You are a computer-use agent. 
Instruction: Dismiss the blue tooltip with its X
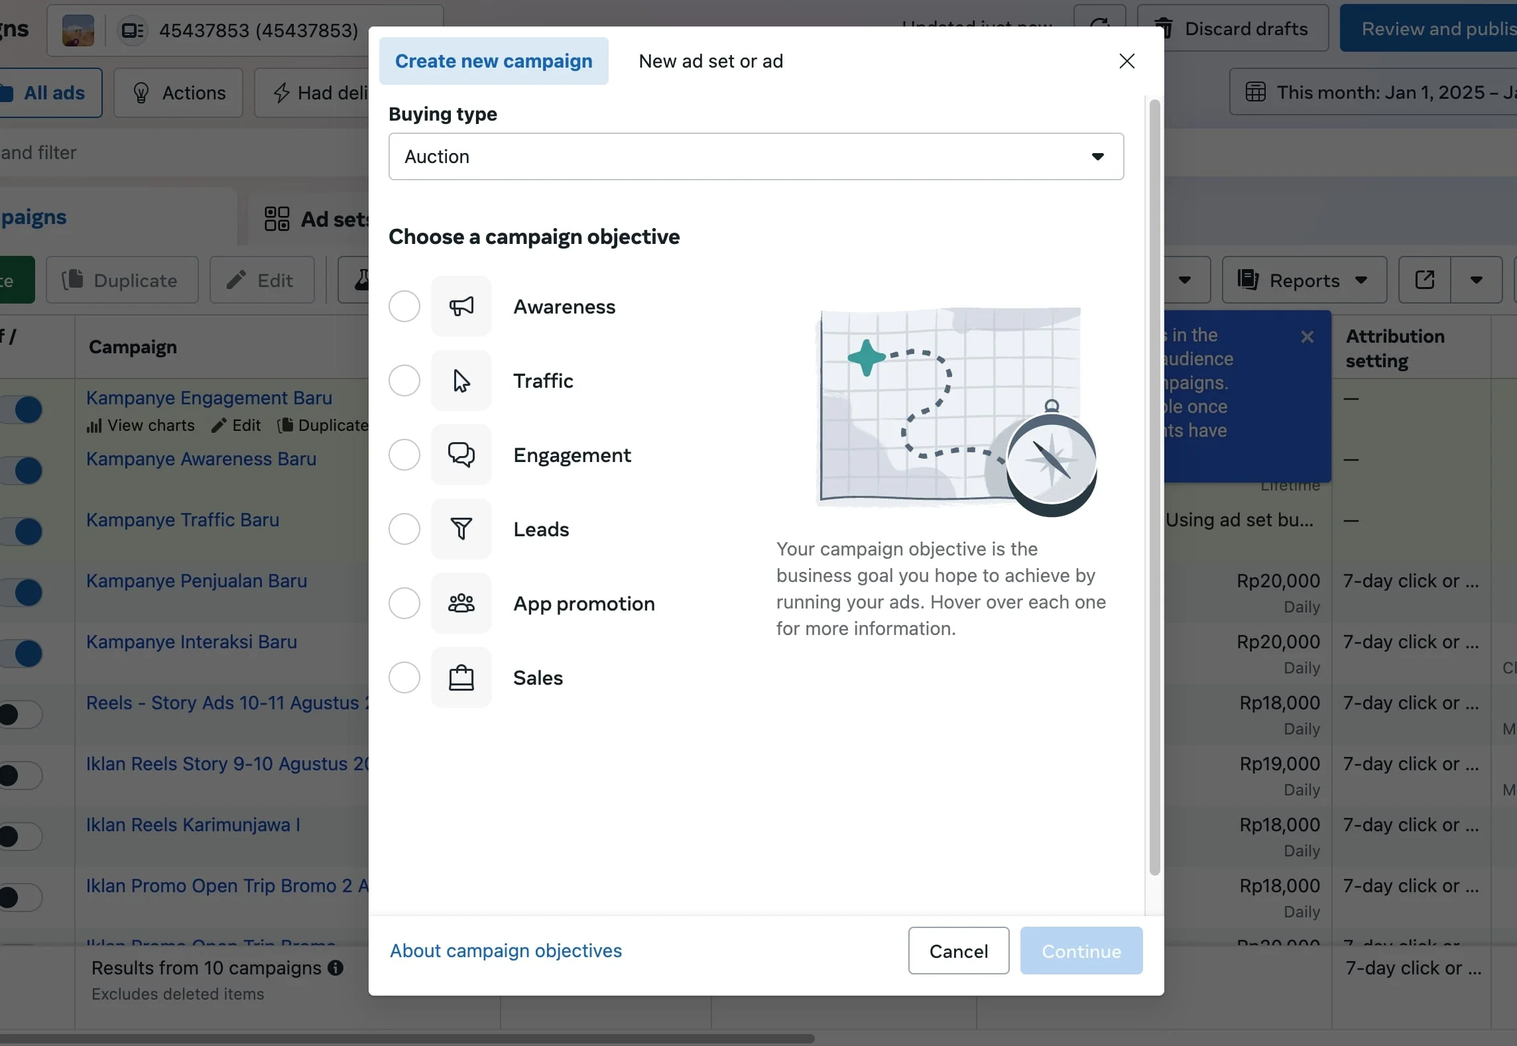[x=1307, y=337]
